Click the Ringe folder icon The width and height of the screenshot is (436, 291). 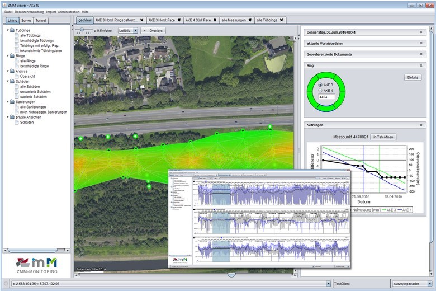(12, 56)
